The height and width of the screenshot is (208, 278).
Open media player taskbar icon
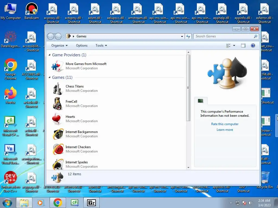click(40, 203)
